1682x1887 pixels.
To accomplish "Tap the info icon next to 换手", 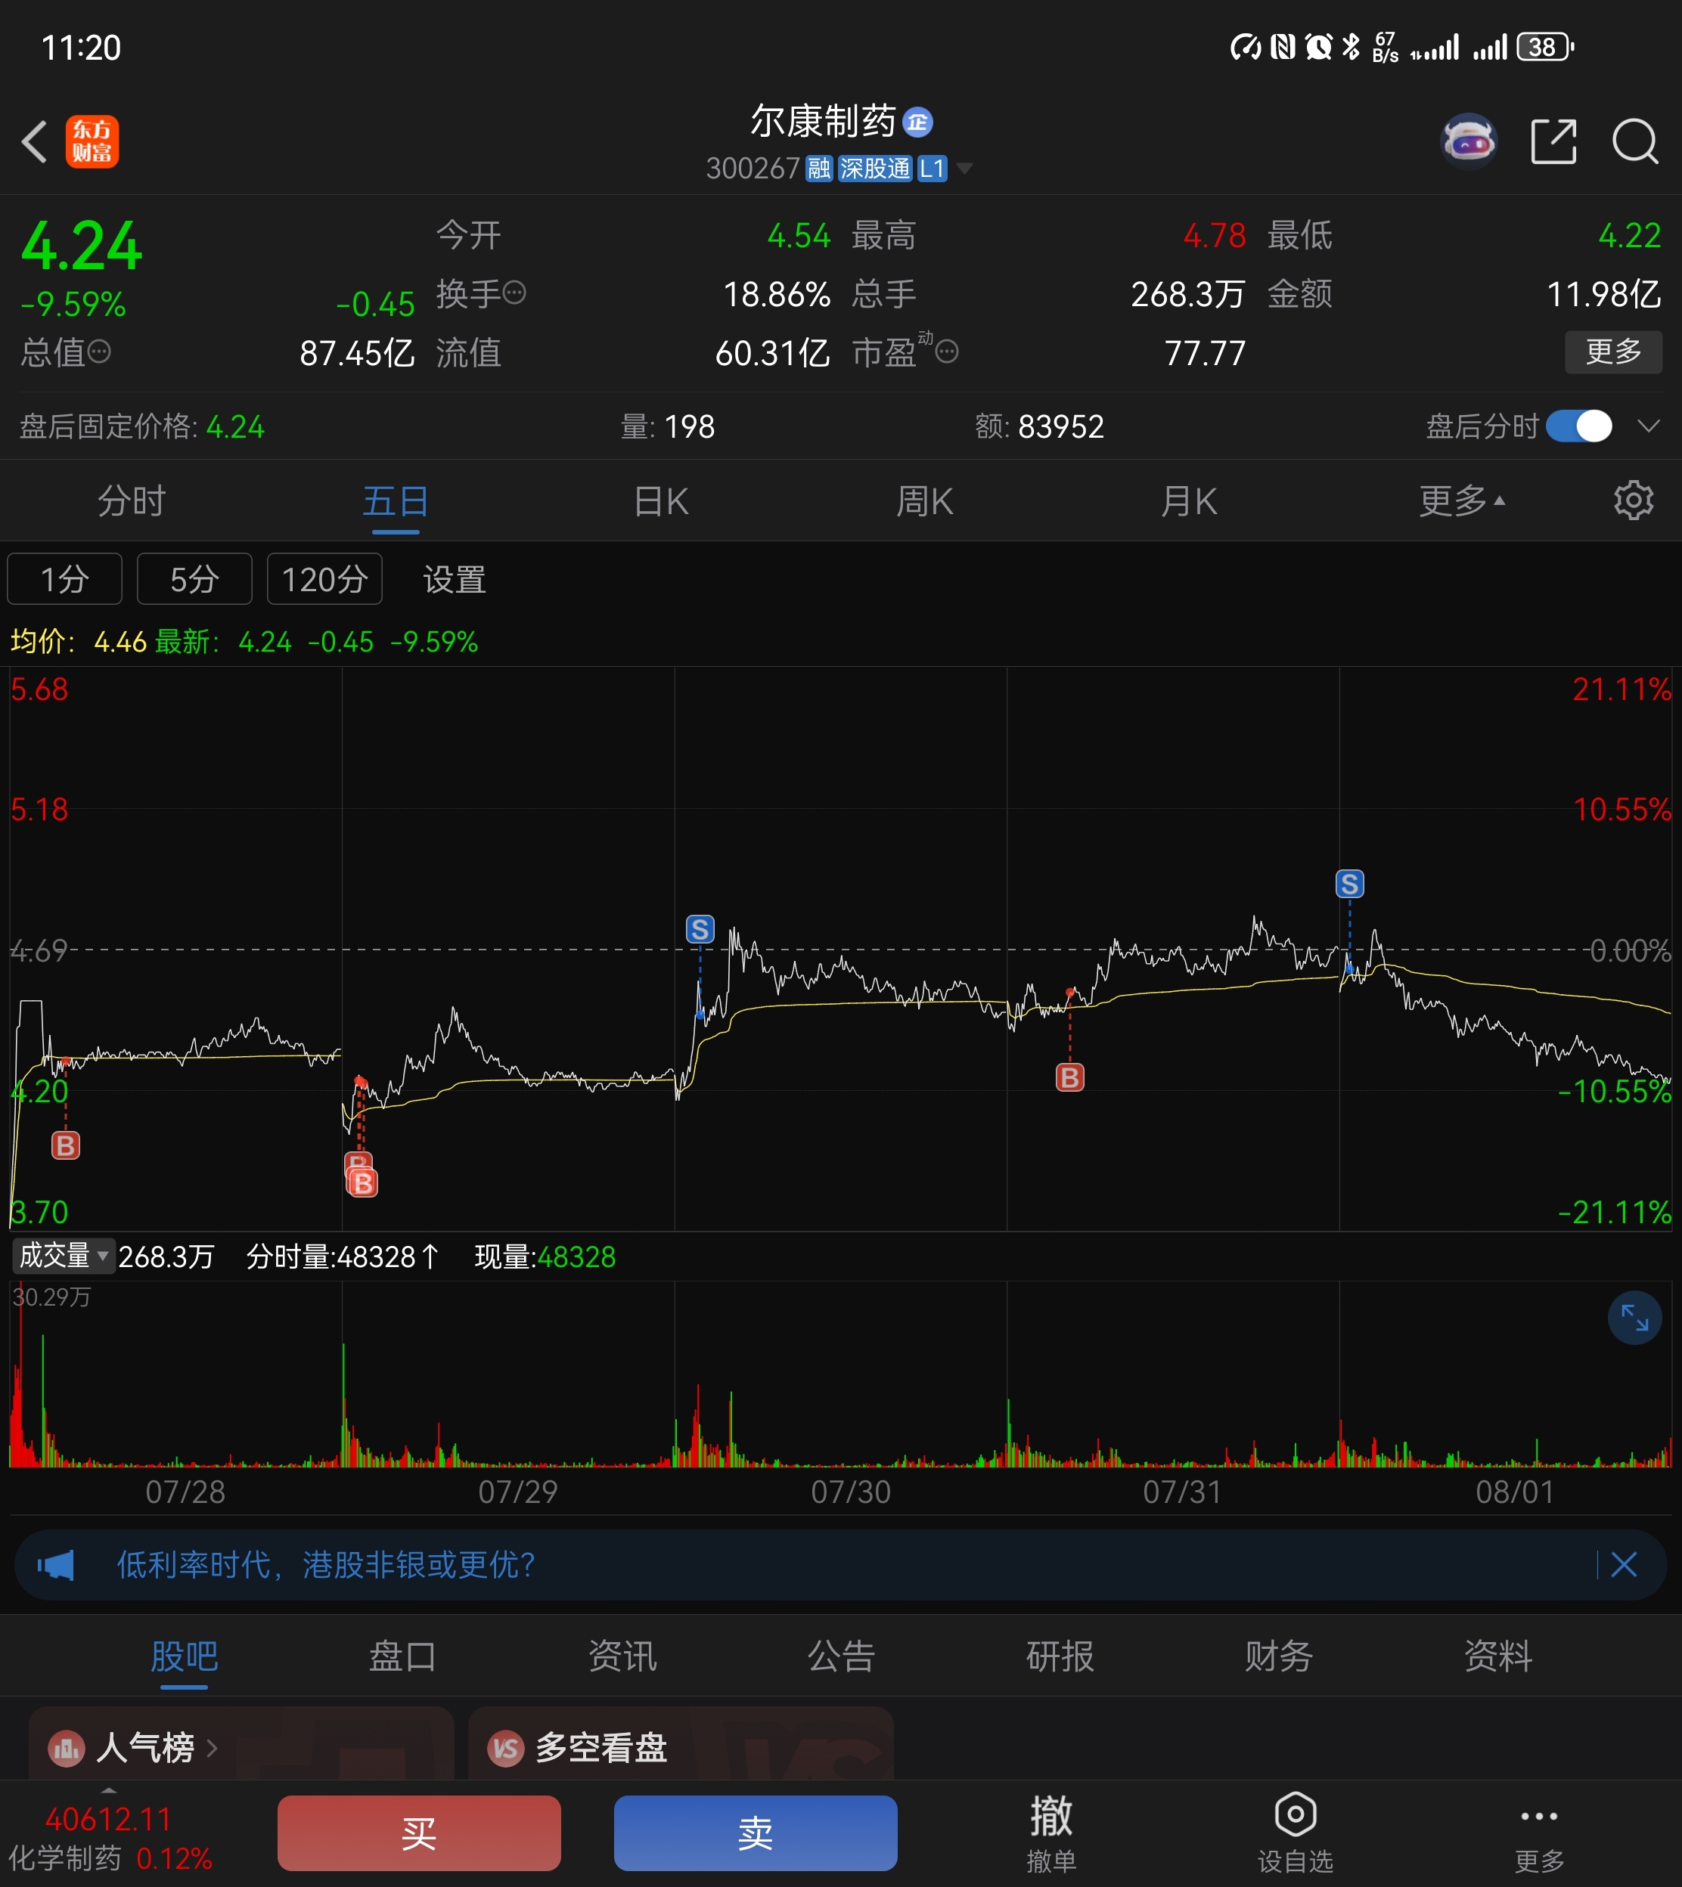I will [515, 294].
